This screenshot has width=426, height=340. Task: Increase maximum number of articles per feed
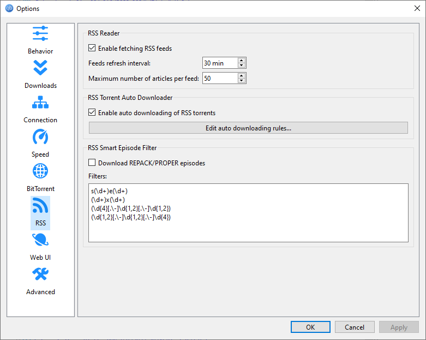242,76
